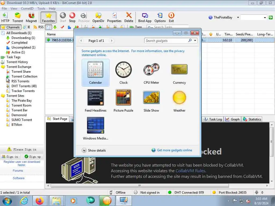Click the Sign up button
Screen dimensions: 275x206
33,157
